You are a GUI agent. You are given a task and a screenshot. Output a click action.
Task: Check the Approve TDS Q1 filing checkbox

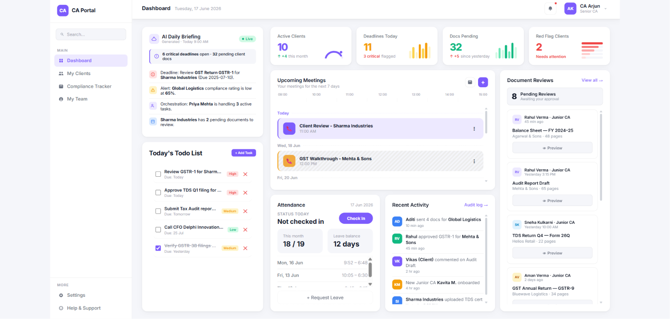point(158,192)
